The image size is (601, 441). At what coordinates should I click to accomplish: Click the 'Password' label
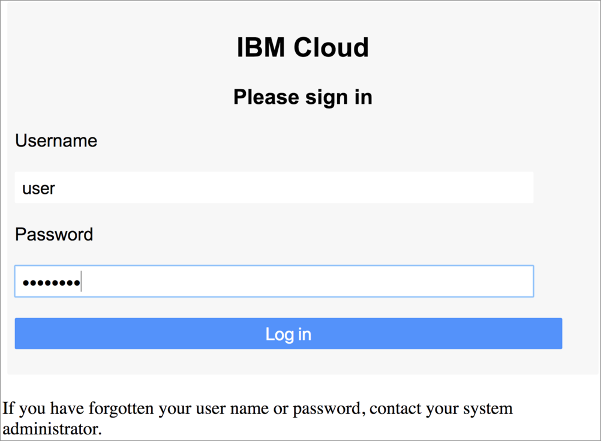(x=54, y=235)
